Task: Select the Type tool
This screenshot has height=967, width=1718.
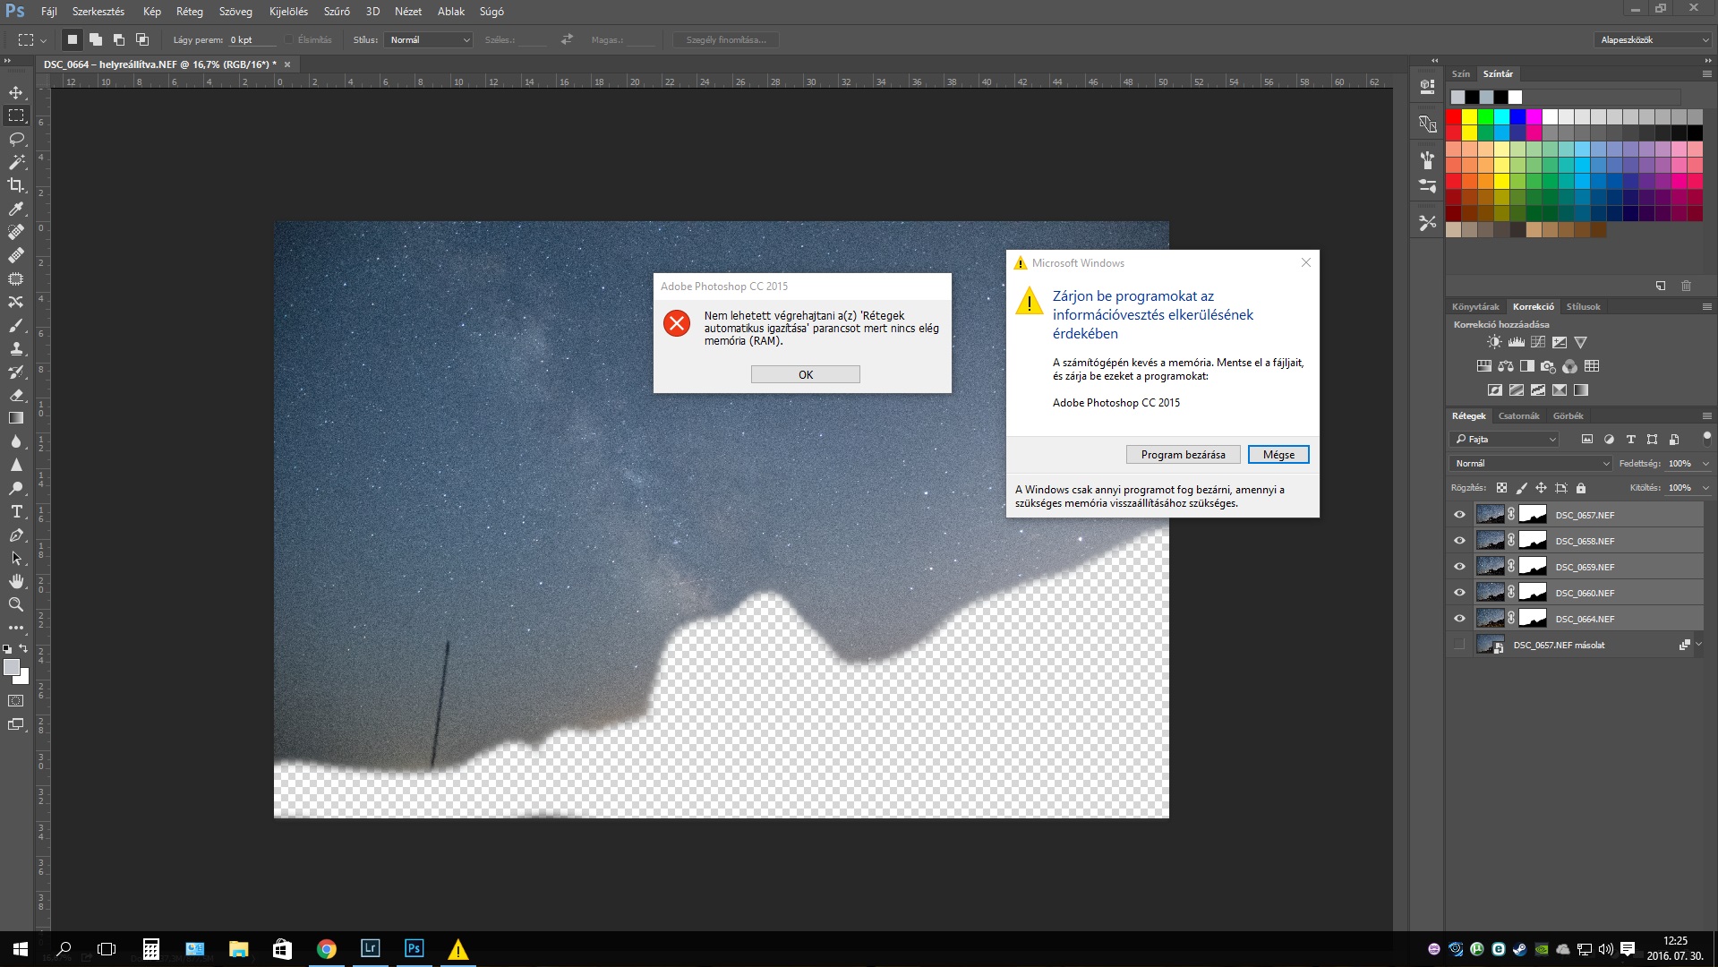Action: coord(16,511)
